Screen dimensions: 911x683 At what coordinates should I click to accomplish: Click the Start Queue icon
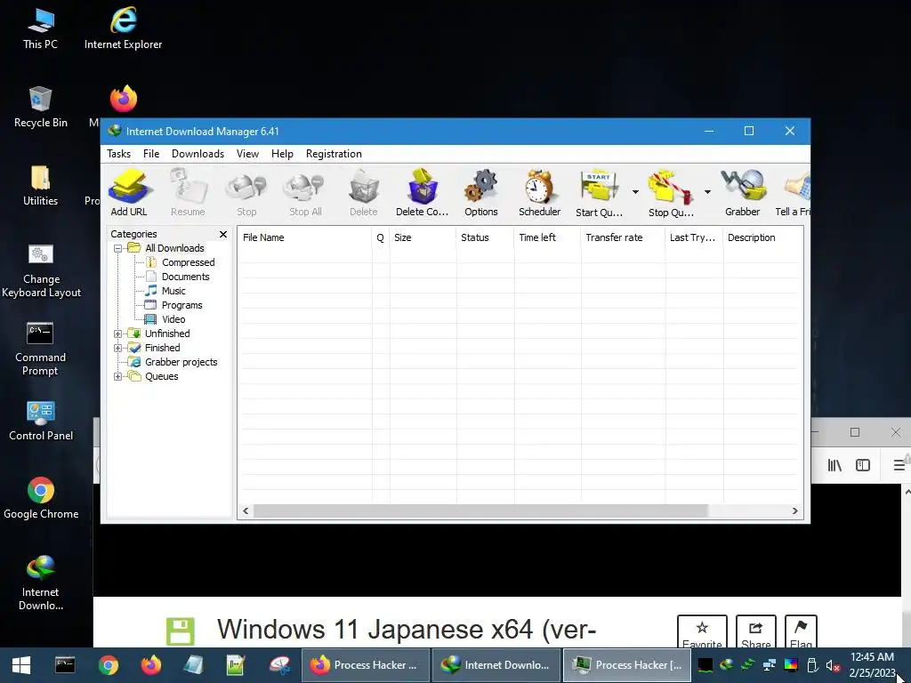tap(599, 193)
